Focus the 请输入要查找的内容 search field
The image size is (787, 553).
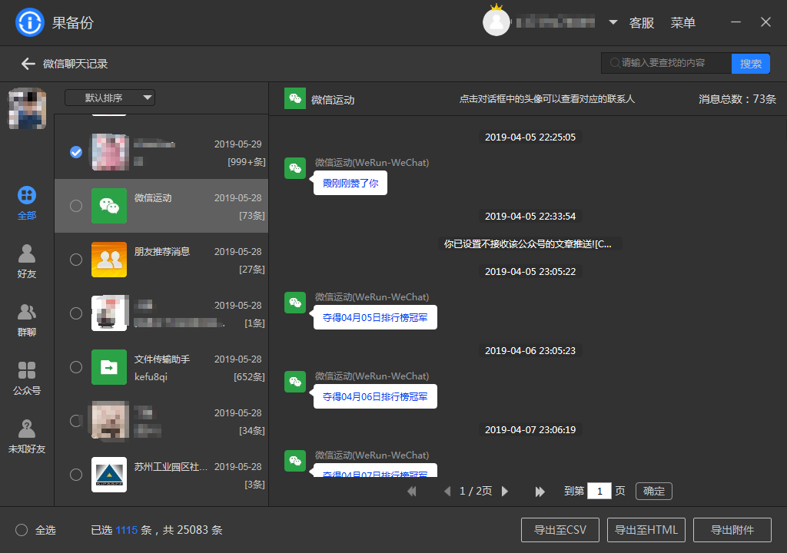click(x=666, y=63)
